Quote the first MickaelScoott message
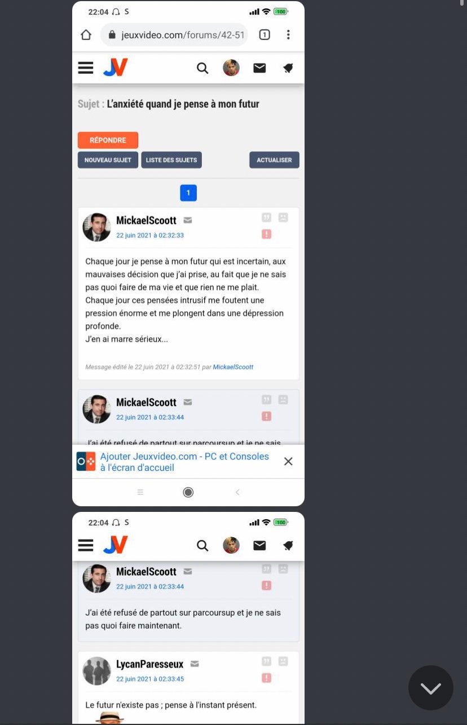 (267, 217)
